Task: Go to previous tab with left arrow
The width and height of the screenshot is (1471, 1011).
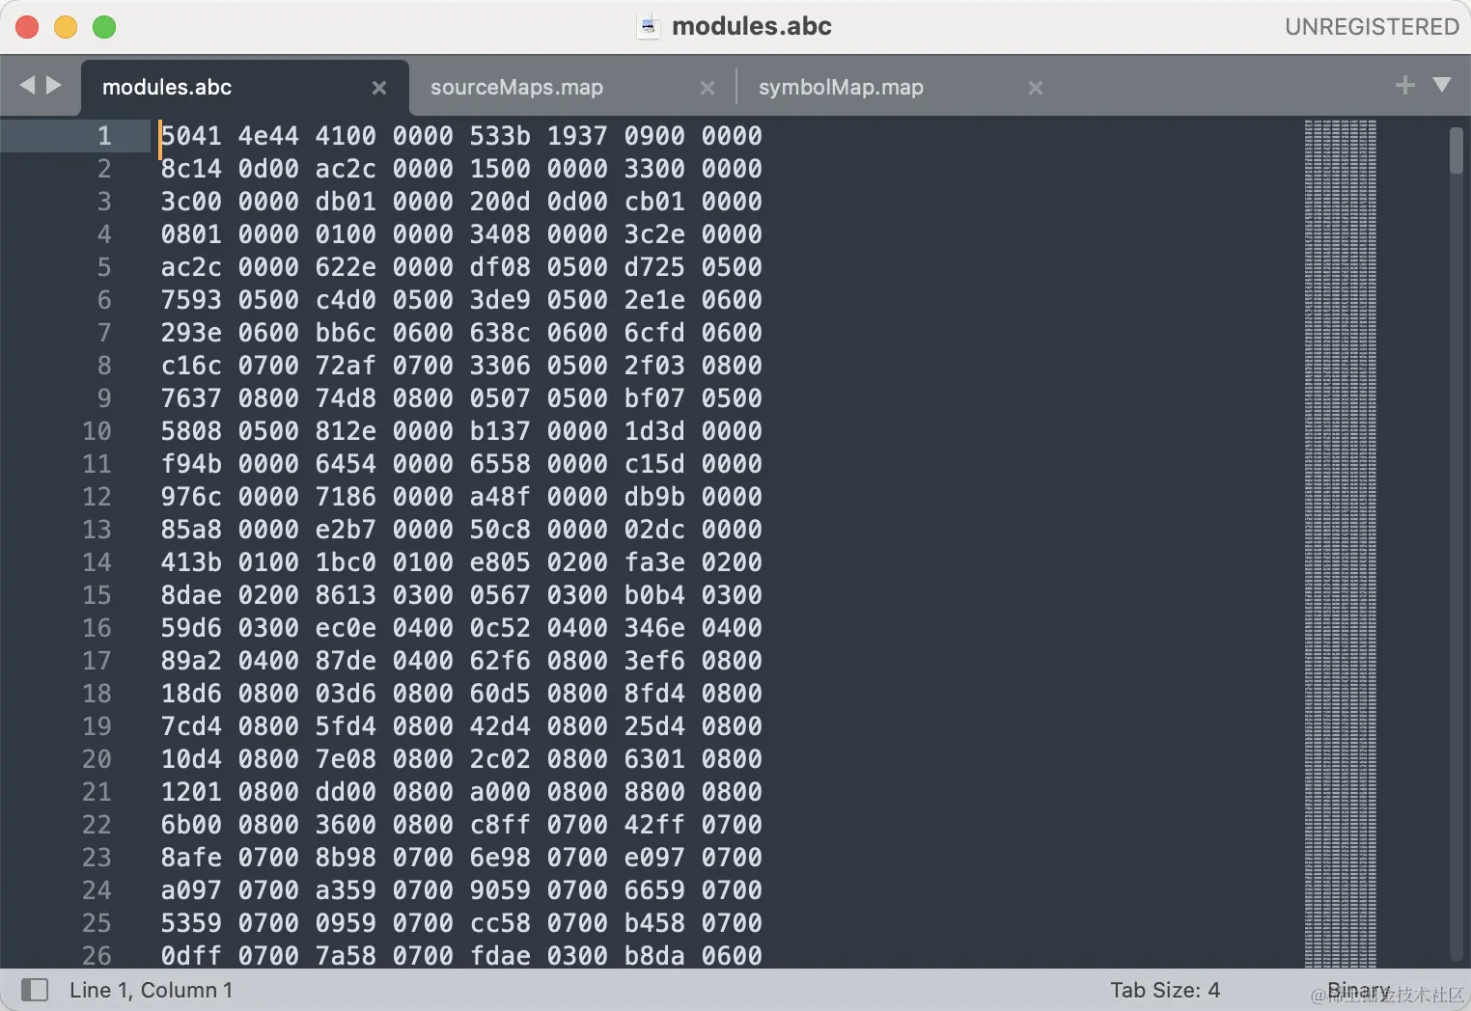Action: pos(27,85)
